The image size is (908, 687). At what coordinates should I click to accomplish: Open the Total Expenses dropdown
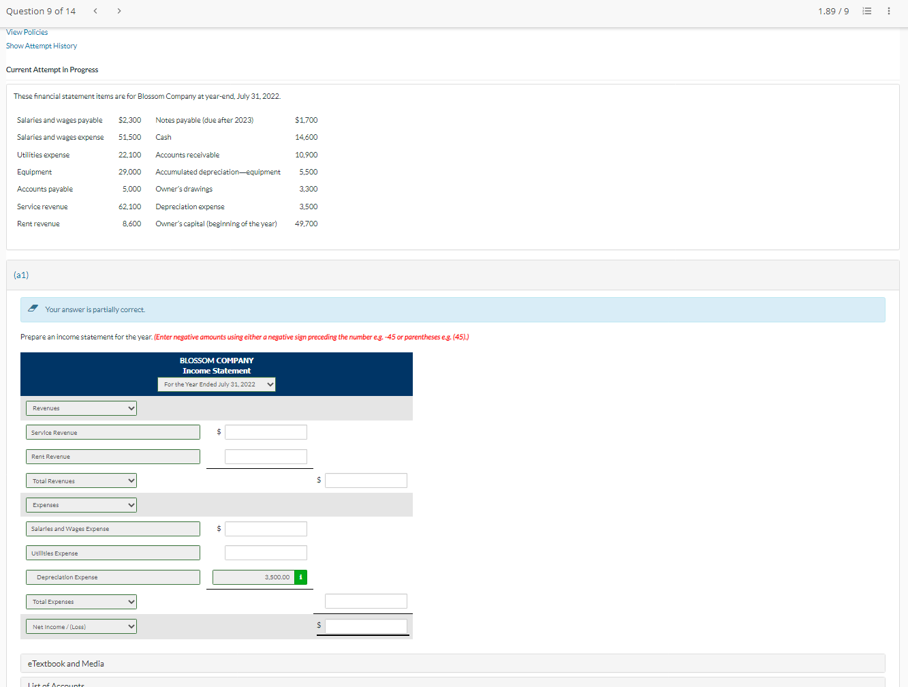(82, 602)
